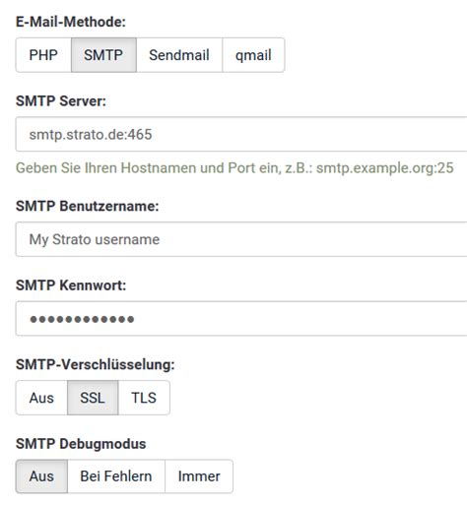Viewport: 467px width, 506px height.
Task: Click the SMTP Debugmodus label
Action: click(x=81, y=444)
